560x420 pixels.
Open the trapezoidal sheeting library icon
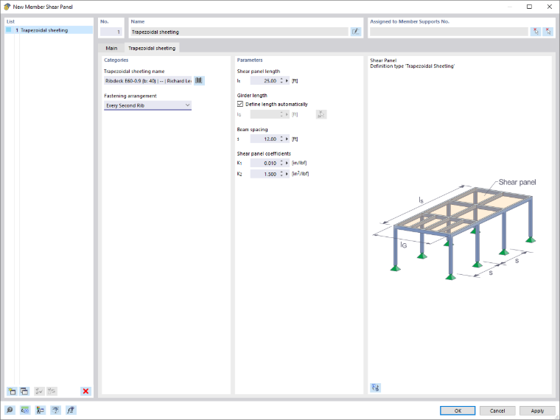199,81
